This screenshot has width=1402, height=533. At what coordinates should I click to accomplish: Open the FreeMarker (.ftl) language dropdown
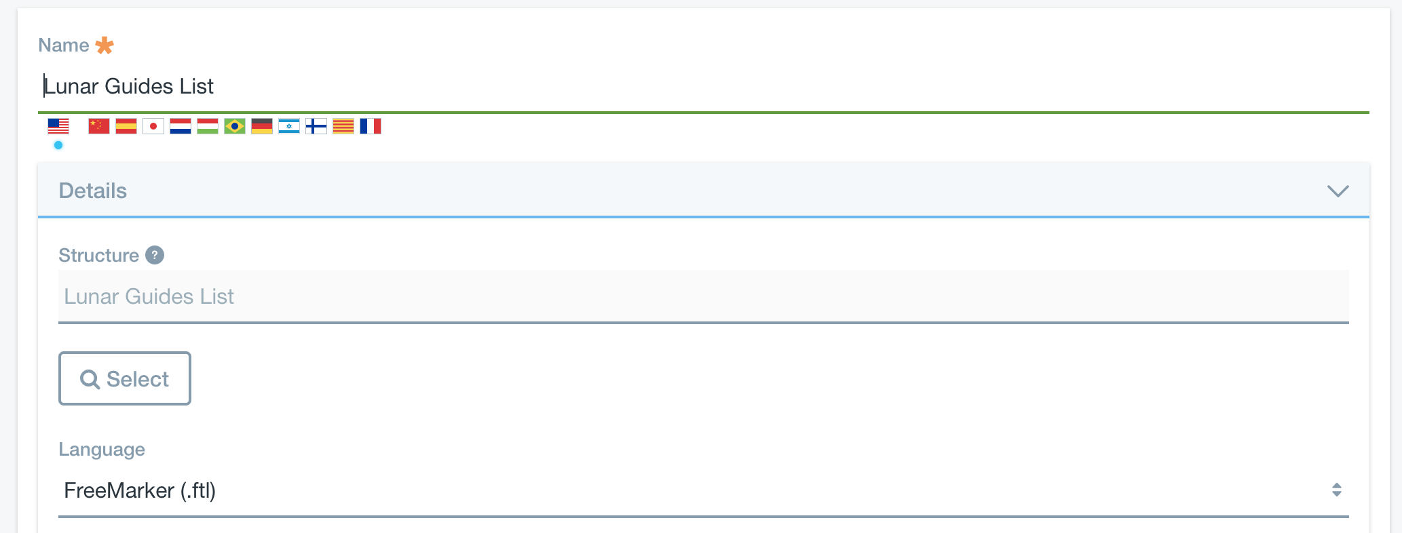tap(703, 491)
